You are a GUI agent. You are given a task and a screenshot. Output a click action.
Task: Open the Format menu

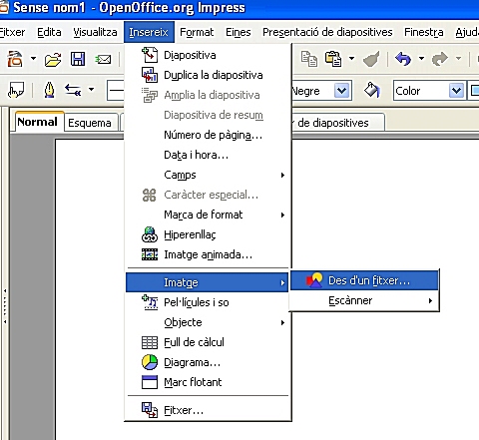point(197,32)
